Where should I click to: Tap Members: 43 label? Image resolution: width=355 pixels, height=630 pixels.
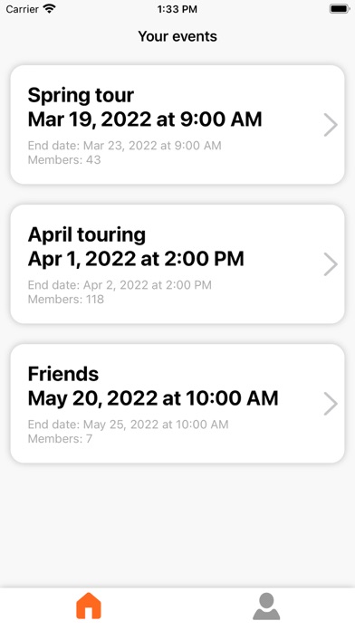(64, 160)
